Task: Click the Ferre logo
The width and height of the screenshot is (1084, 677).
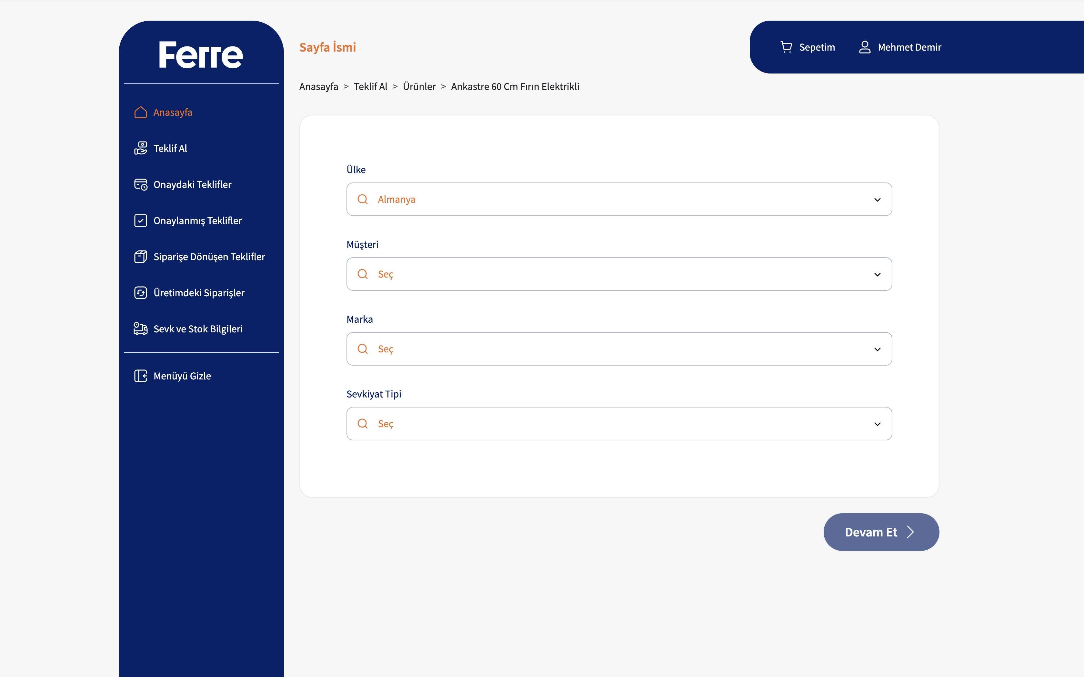Action: click(x=201, y=54)
